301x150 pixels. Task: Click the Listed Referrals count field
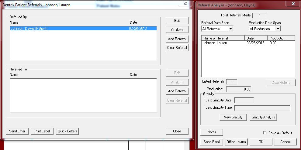point(232,82)
